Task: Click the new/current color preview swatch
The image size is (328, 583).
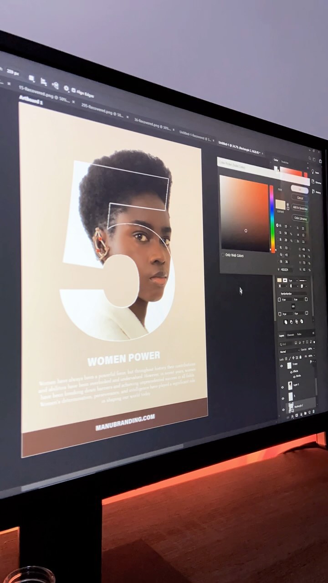Action: tap(281, 205)
